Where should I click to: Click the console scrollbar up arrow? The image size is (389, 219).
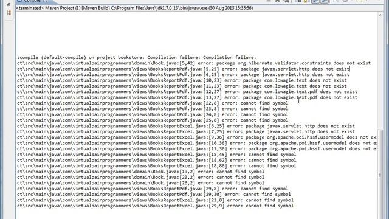pos(380,15)
